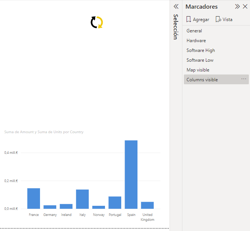Activate the Map visible bookmark
The image size is (250, 231).
click(x=198, y=70)
